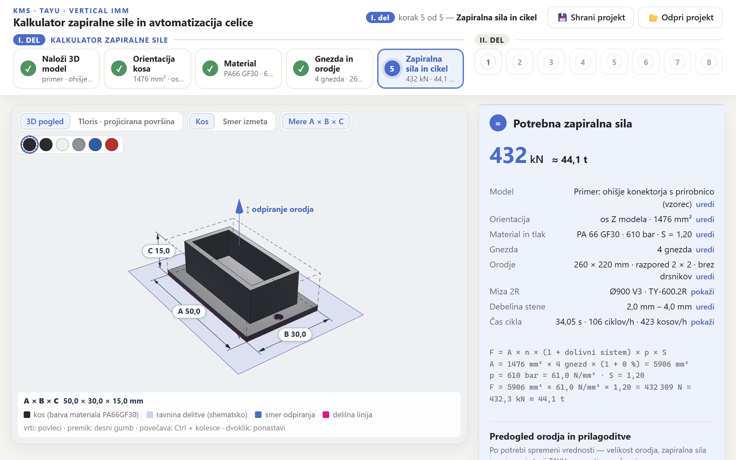
Task: Go to part II step 2
Action: [520, 62]
